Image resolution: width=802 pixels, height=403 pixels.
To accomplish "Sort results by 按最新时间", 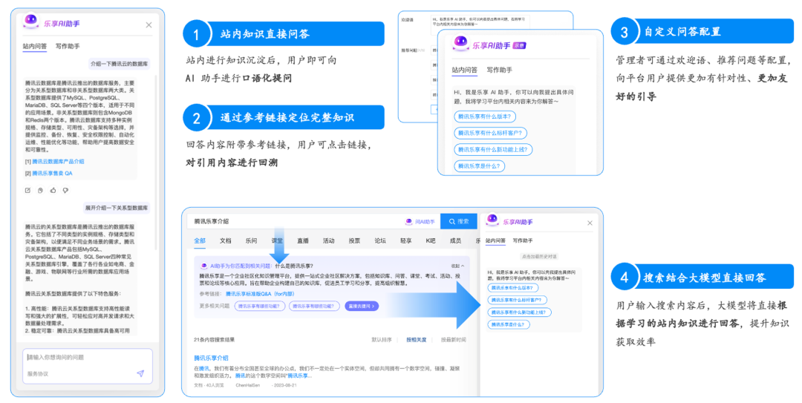I will [454, 340].
